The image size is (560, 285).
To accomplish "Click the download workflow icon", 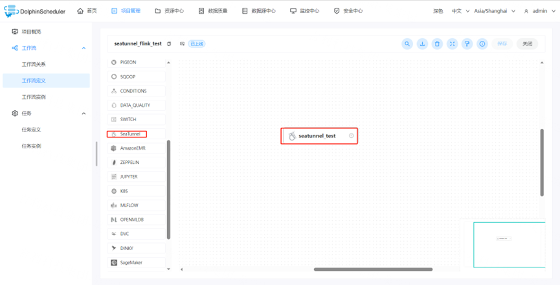I will 422,44.
